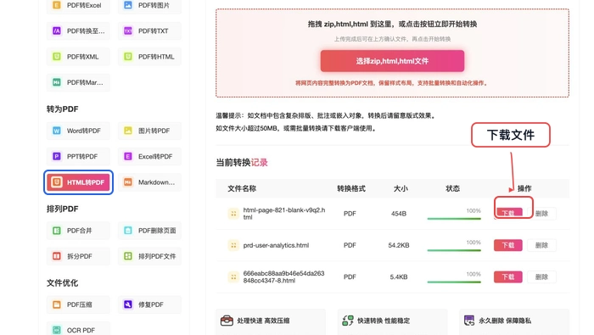Click the progress bar for prd-user-analytics.html

coord(454,250)
